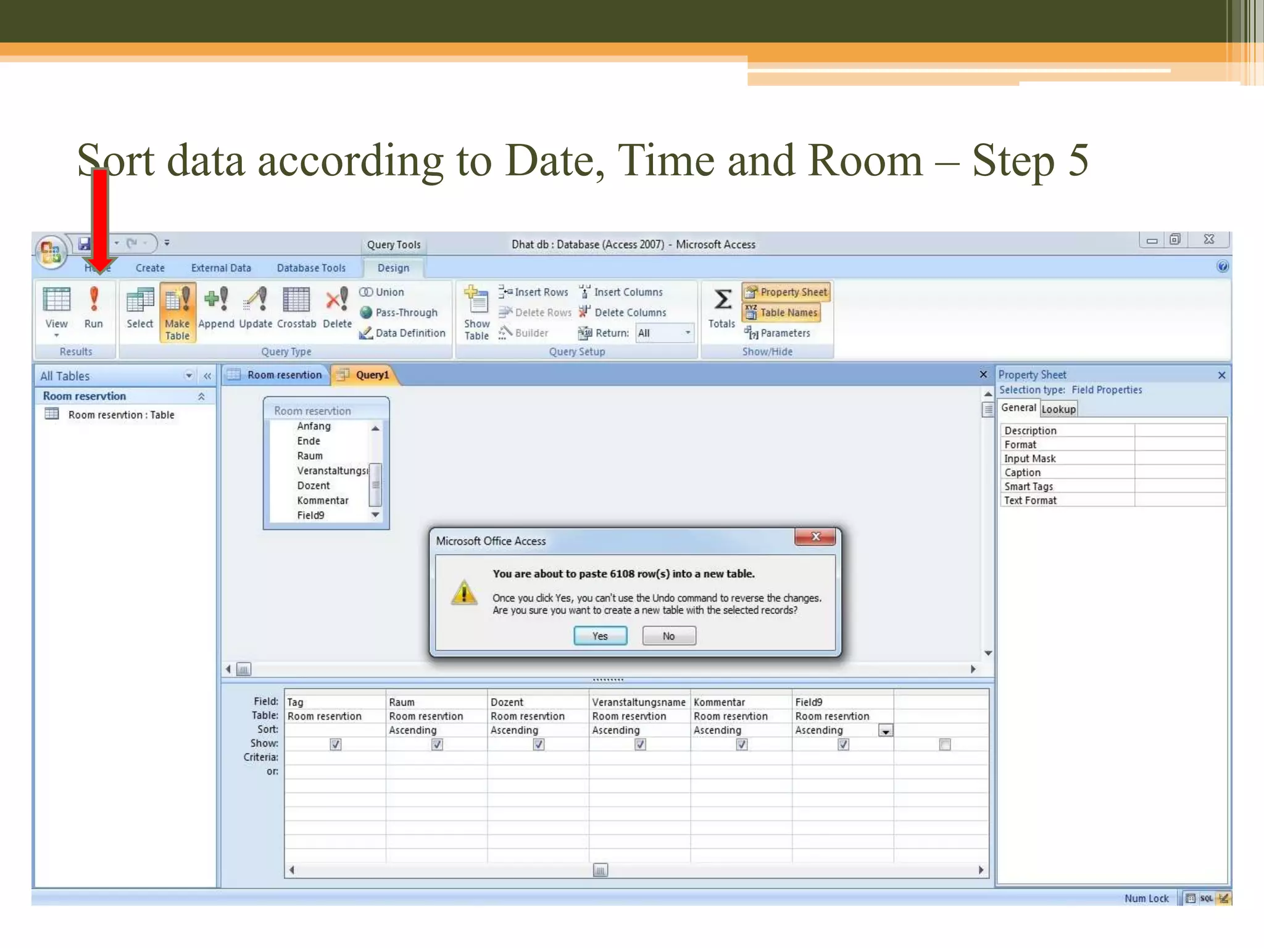The width and height of the screenshot is (1264, 948).
Task: Collapse the Room reservtion group
Action: point(201,396)
